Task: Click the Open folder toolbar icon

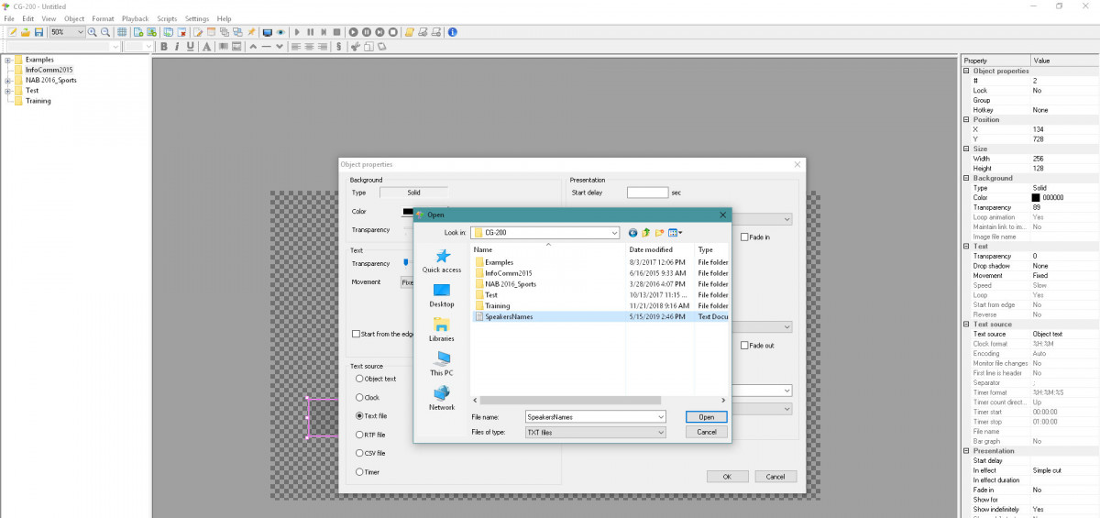Action: point(26,32)
